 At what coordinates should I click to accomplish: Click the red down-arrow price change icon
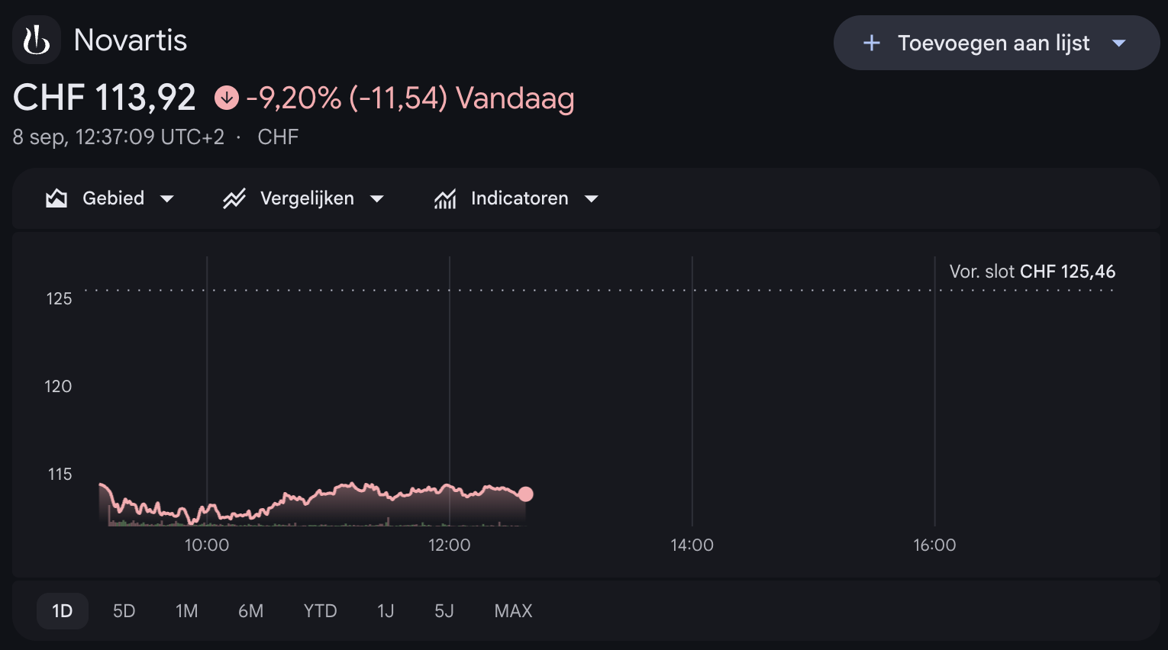click(x=227, y=98)
